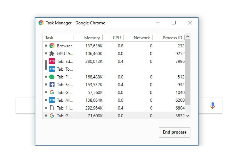Click process ID 6804
230x159 pixels.
pyautogui.click(x=180, y=108)
